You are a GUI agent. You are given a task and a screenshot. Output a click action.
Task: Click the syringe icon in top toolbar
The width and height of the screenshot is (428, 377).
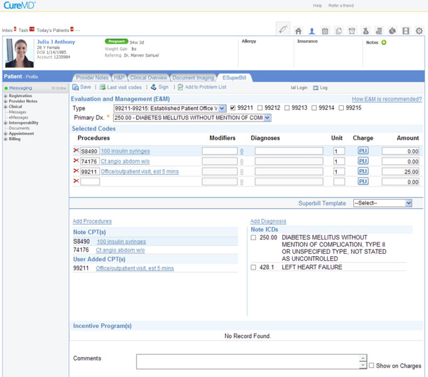tap(283, 29)
